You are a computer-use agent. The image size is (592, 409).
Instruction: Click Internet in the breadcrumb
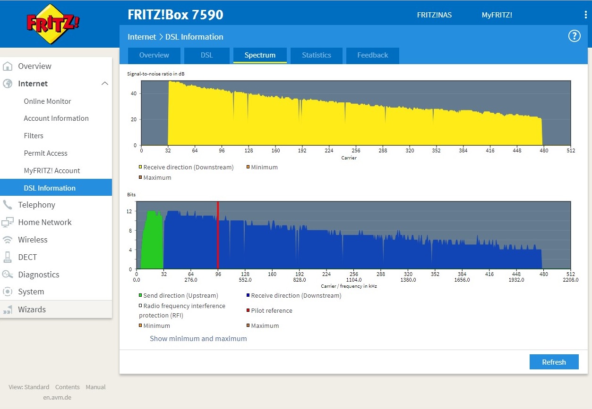click(142, 37)
